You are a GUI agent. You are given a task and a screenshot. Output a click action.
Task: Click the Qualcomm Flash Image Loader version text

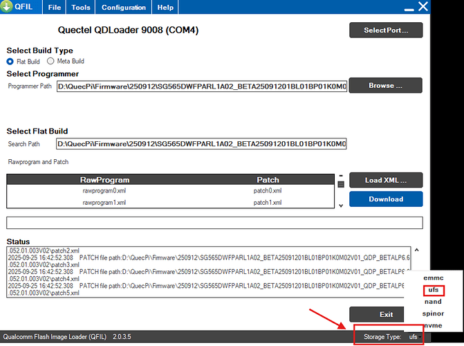(67, 337)
